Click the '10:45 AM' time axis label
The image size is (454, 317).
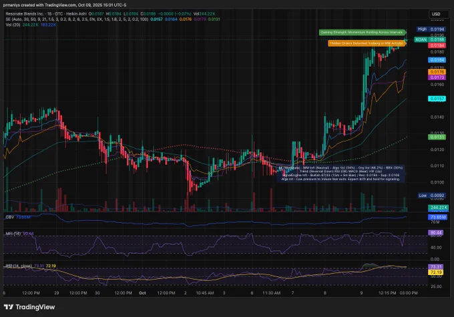(x=205, y=293)
